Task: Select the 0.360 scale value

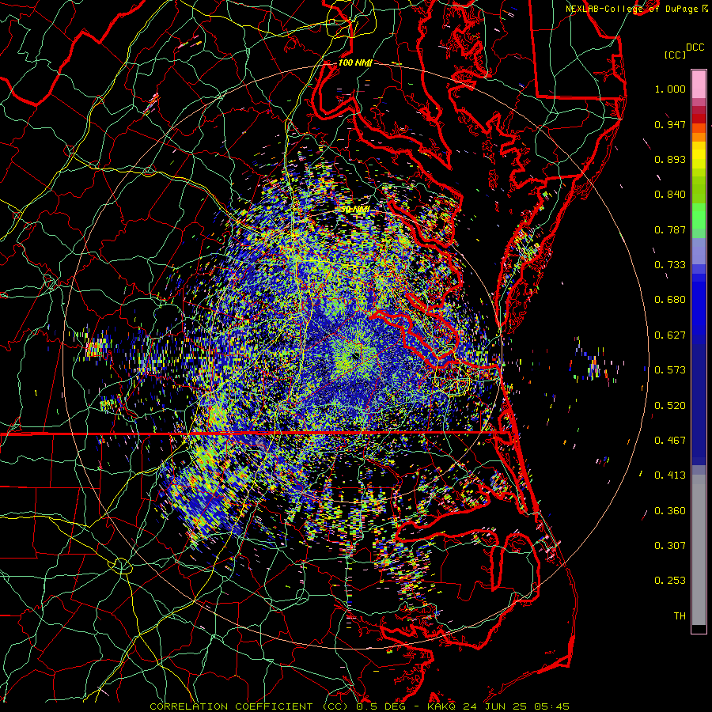Action: [x=670, y=511]
